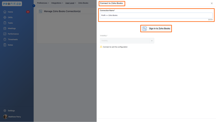Open the Timesheets stopwatch icon

click(5, 39)
